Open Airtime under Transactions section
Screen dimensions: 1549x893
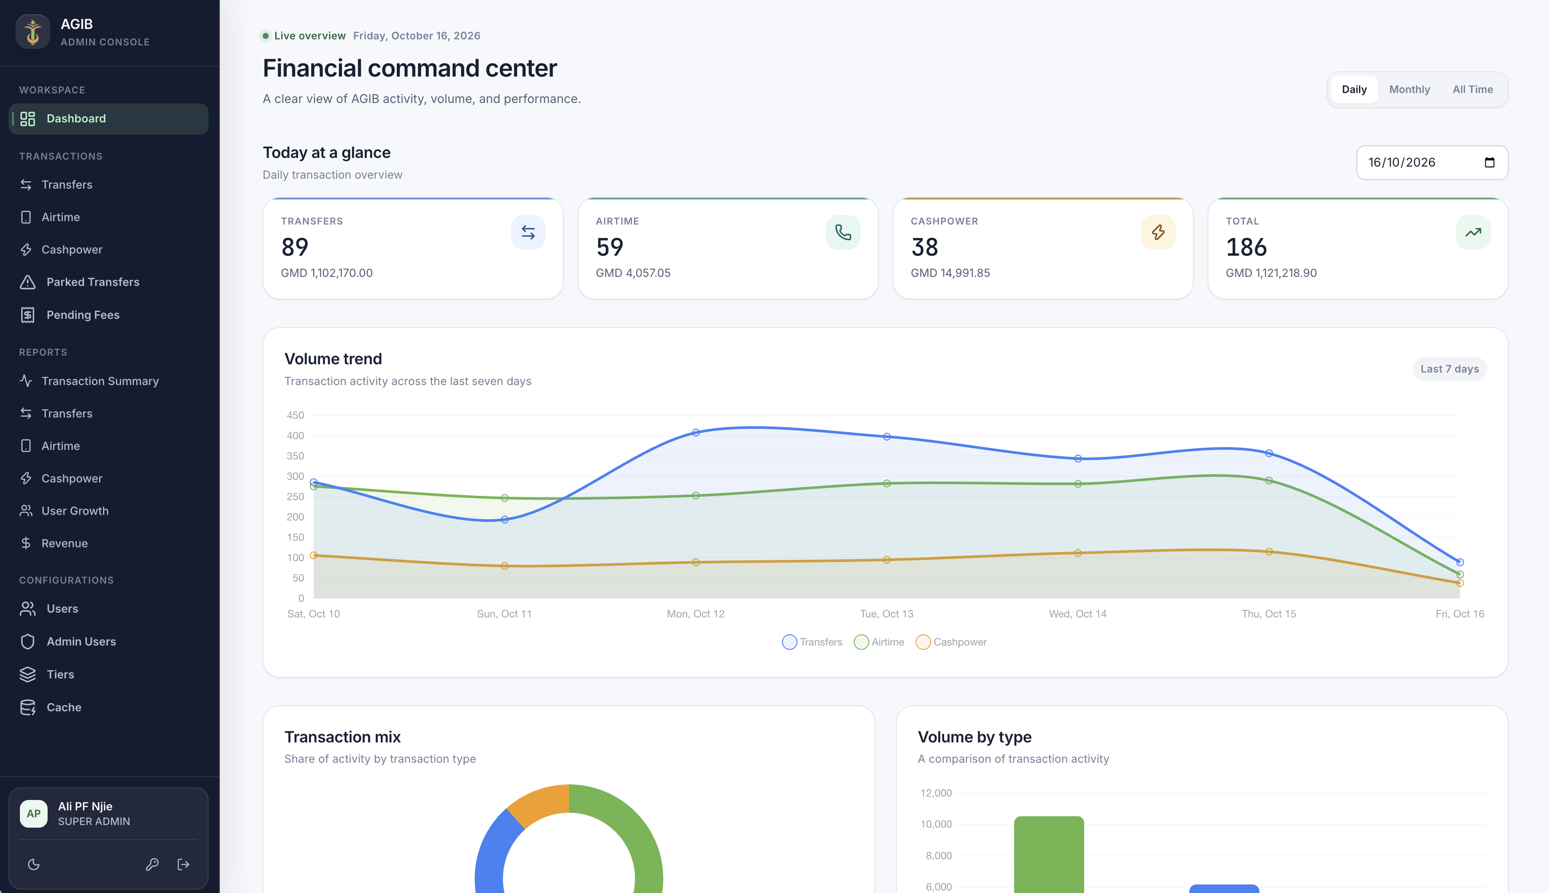[x=109, y=217]
